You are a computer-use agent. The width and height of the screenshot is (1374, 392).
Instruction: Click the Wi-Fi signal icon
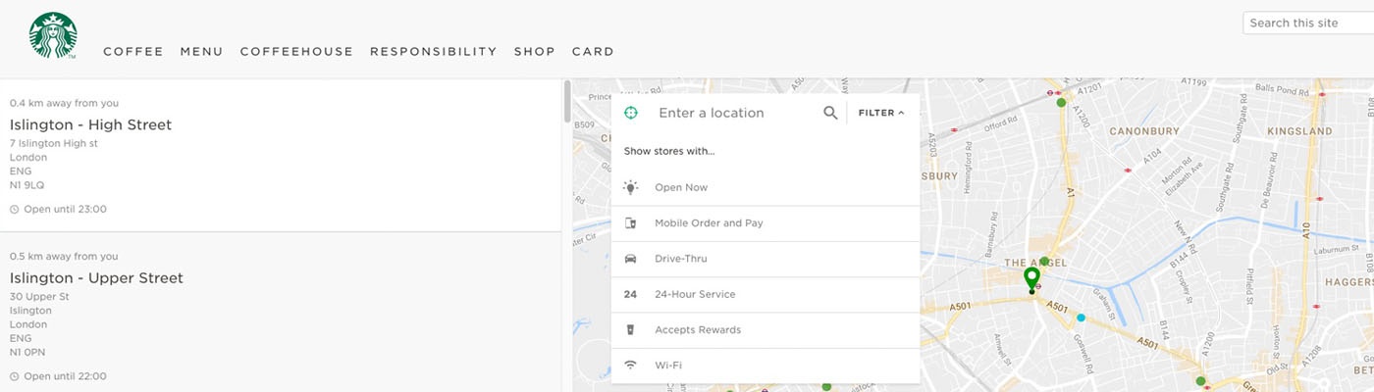tap(631, 365)
